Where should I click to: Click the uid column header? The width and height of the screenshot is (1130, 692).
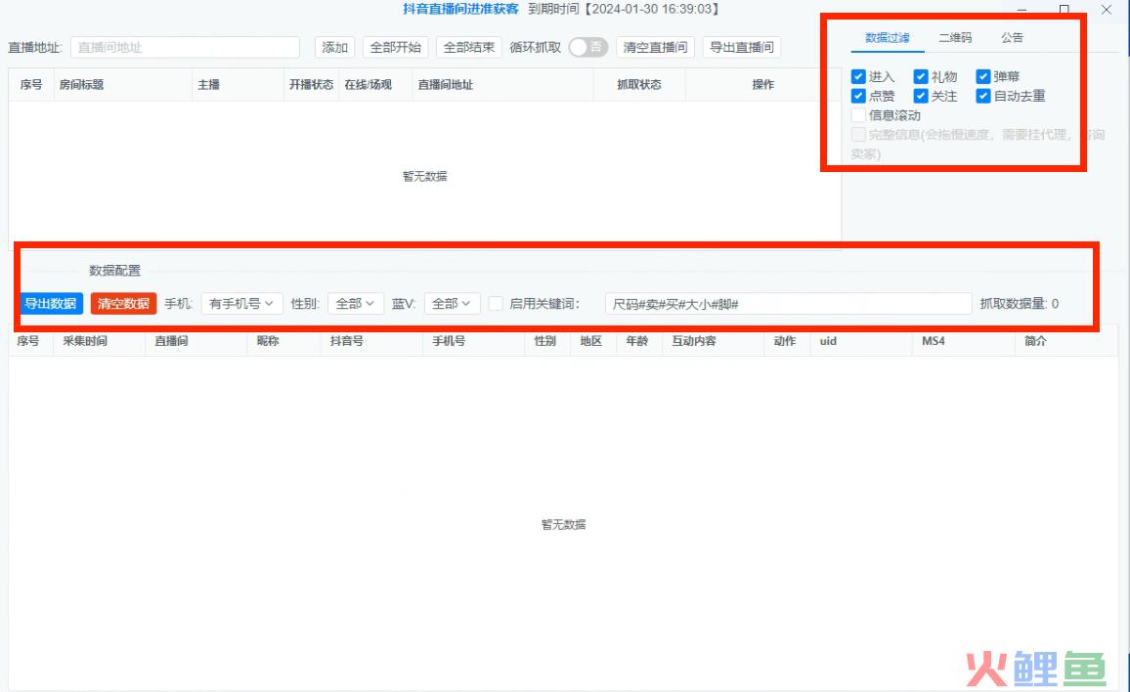828,341
